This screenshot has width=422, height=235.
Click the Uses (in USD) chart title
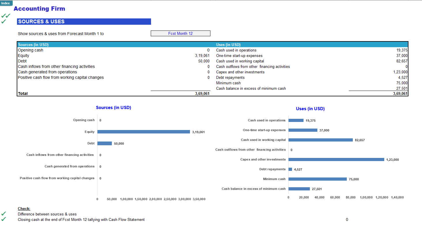click(x=310, y=109)
